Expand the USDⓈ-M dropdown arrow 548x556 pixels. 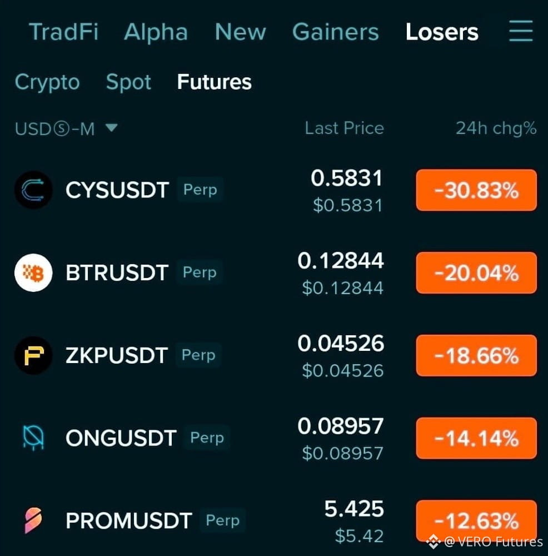(112, 128)
